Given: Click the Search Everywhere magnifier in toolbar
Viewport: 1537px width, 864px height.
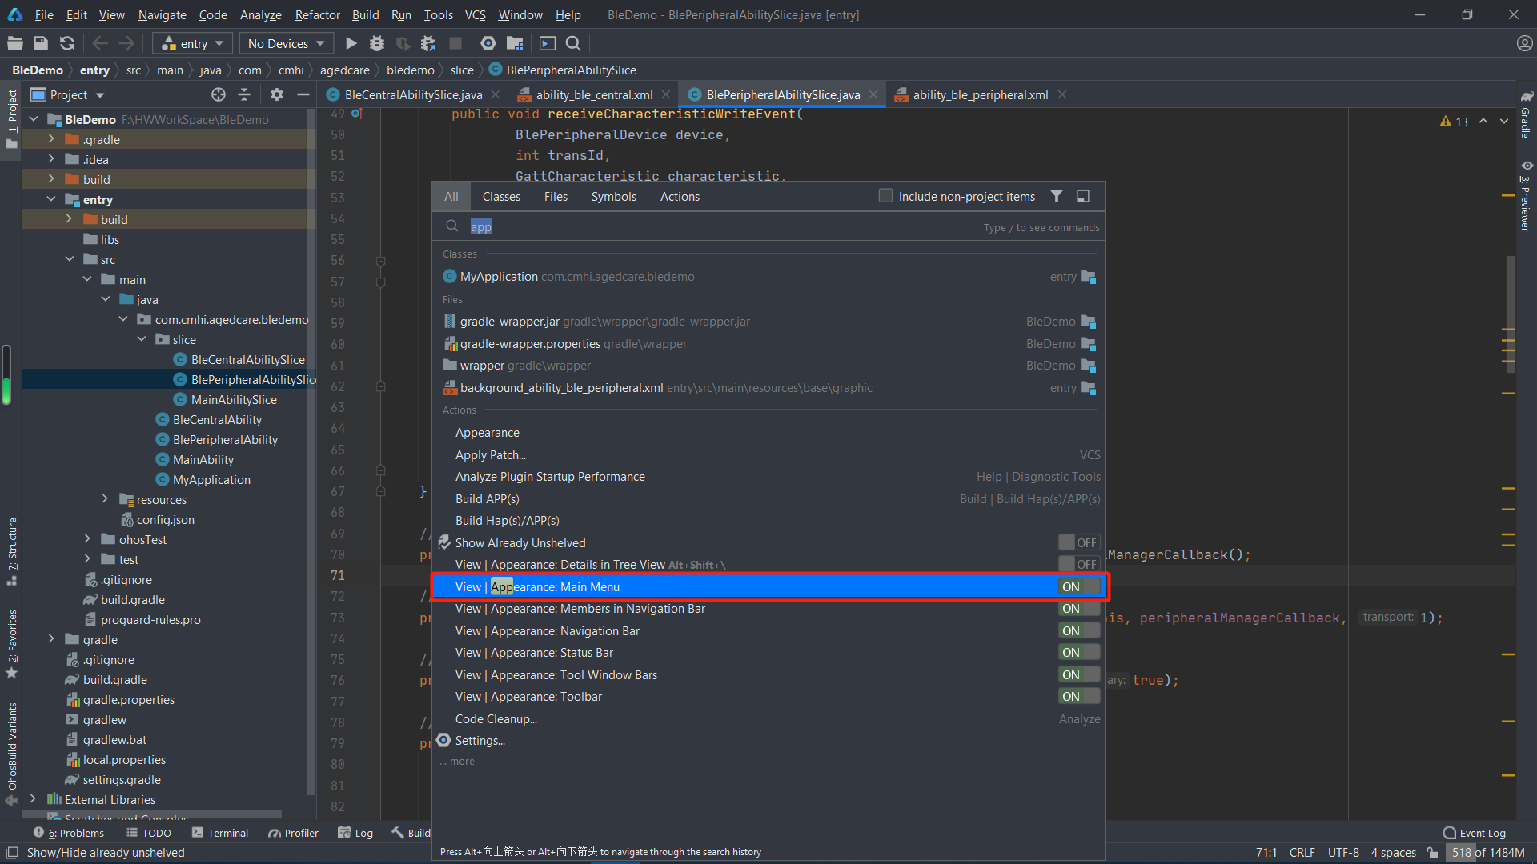Looking at the screenshot, I should (573, 43).
